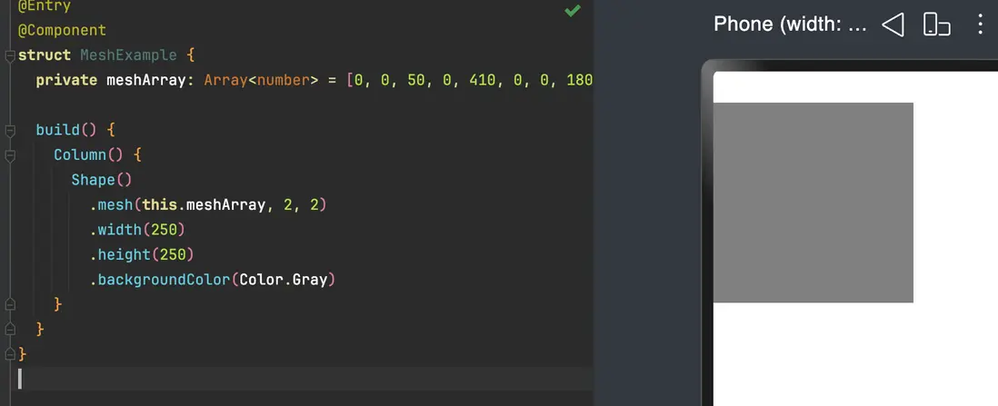Click the value 180 in the array
Screen dimensions: 998x406
(x=580, y=80)
